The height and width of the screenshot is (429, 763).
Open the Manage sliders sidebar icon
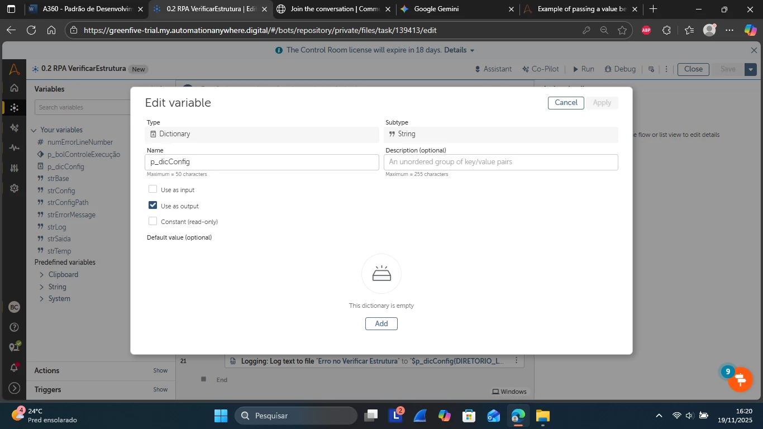point(15,168)
